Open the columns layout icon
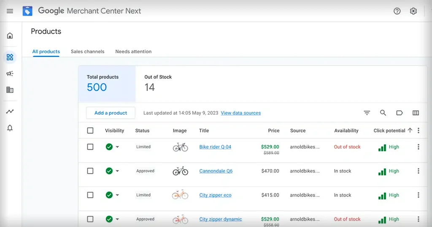Screen dimensions: 432x227 coord(416,113)
